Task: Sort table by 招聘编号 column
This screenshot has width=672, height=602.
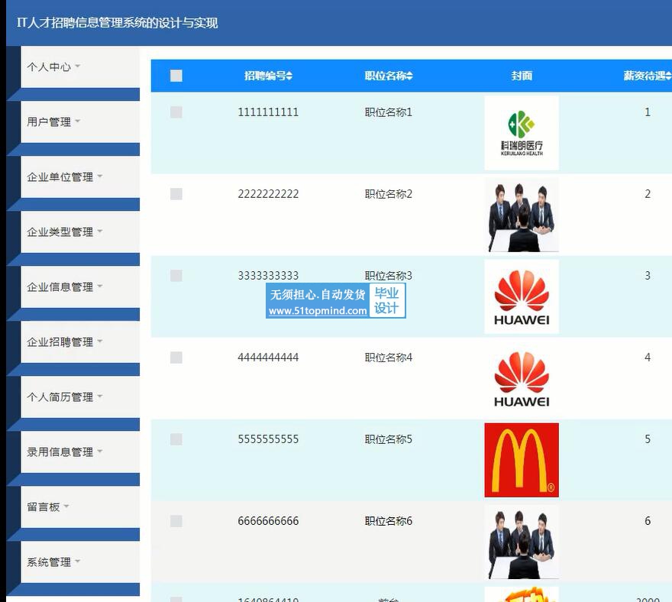Action: pyautogui.click(x=268, y=76)
